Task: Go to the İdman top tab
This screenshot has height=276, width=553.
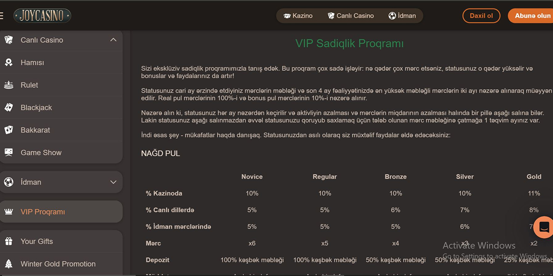Action: tap(402, 16)
